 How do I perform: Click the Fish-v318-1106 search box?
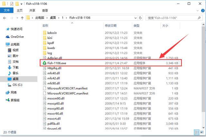(174, 17)
